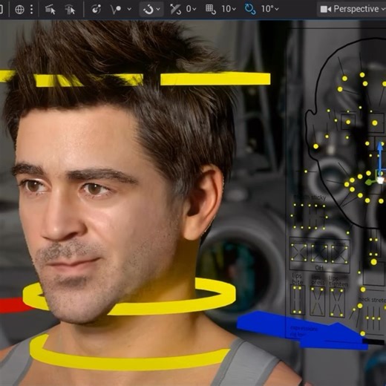Image resolution: width=386 pixels, height=386 pixels.
Task: Open the snap value 0 dropdown
Action: click(x=191, y=9)
